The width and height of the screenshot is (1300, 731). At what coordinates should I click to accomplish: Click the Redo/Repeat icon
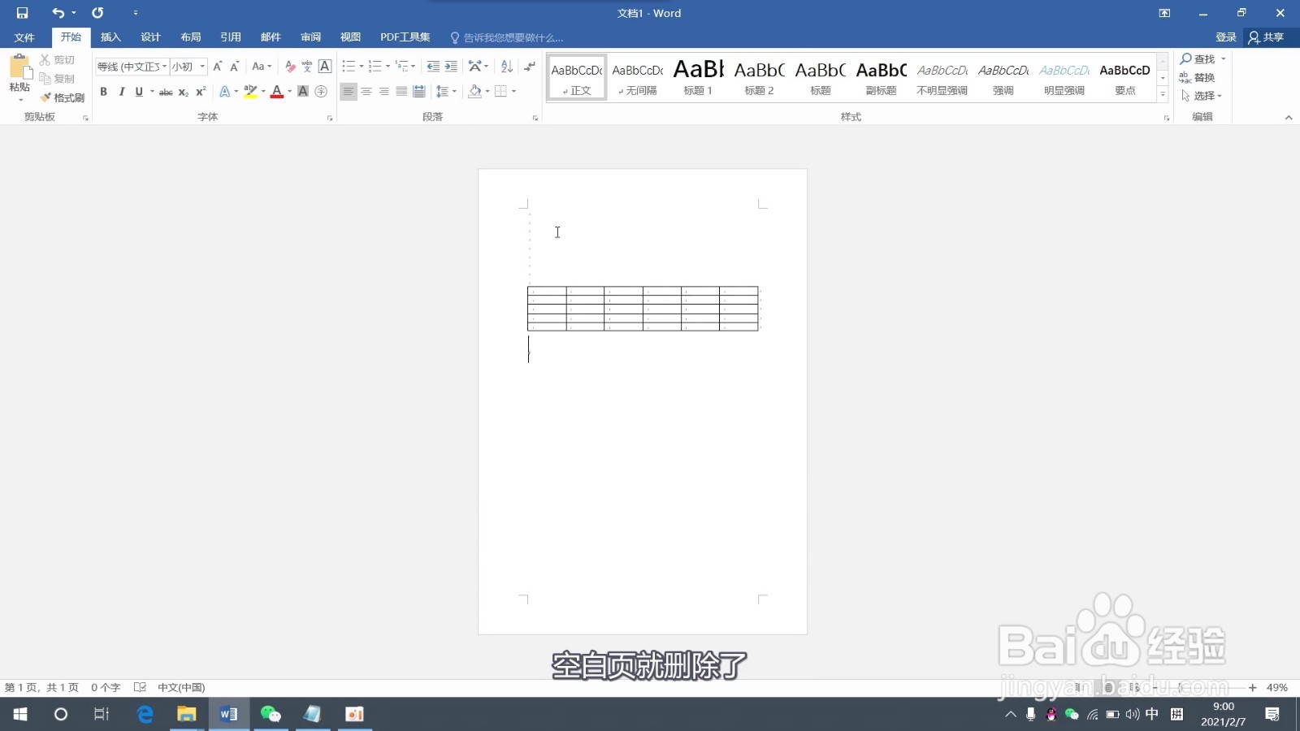point(97,13)
